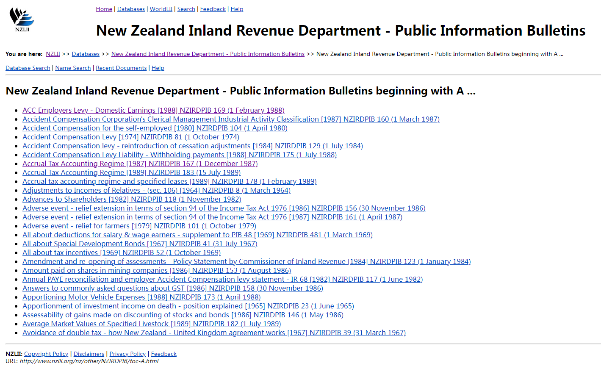Select Search in the top navigation
This screenshot has width=601, height=369.
pyautogui.click(x=186, y=9)
